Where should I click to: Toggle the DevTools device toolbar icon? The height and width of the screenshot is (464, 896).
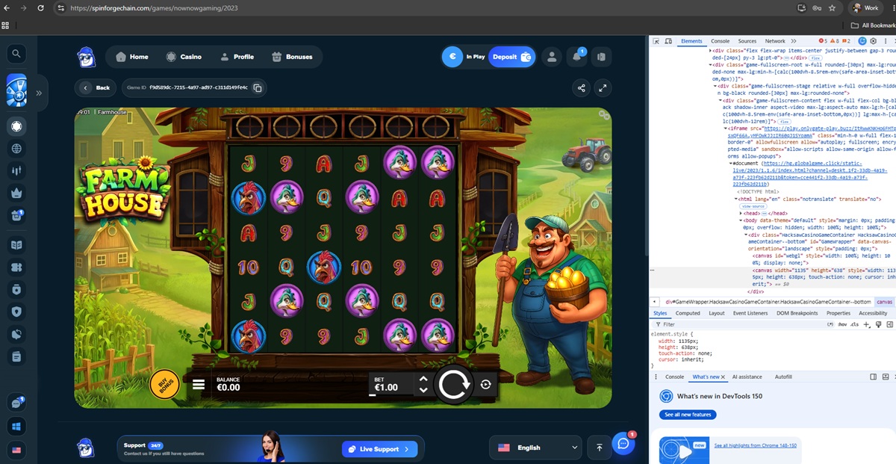point(668,41)
